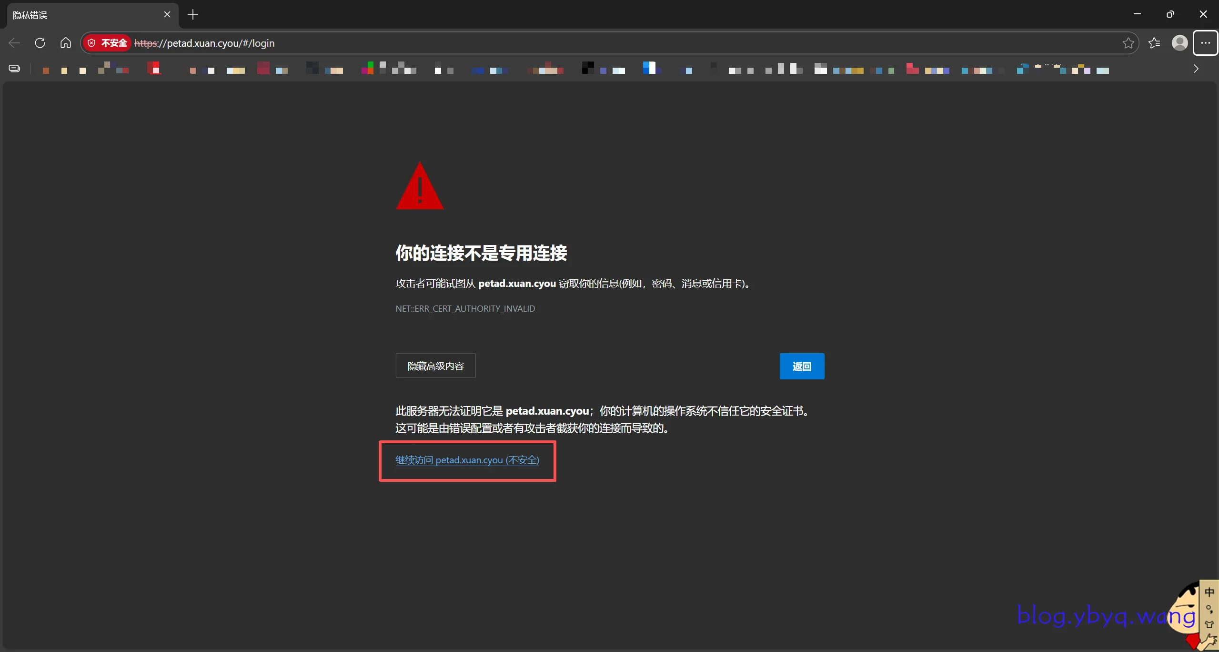The image size is (1219, 652).
Task: Open the home page icon
Action: tap(66, 43)
